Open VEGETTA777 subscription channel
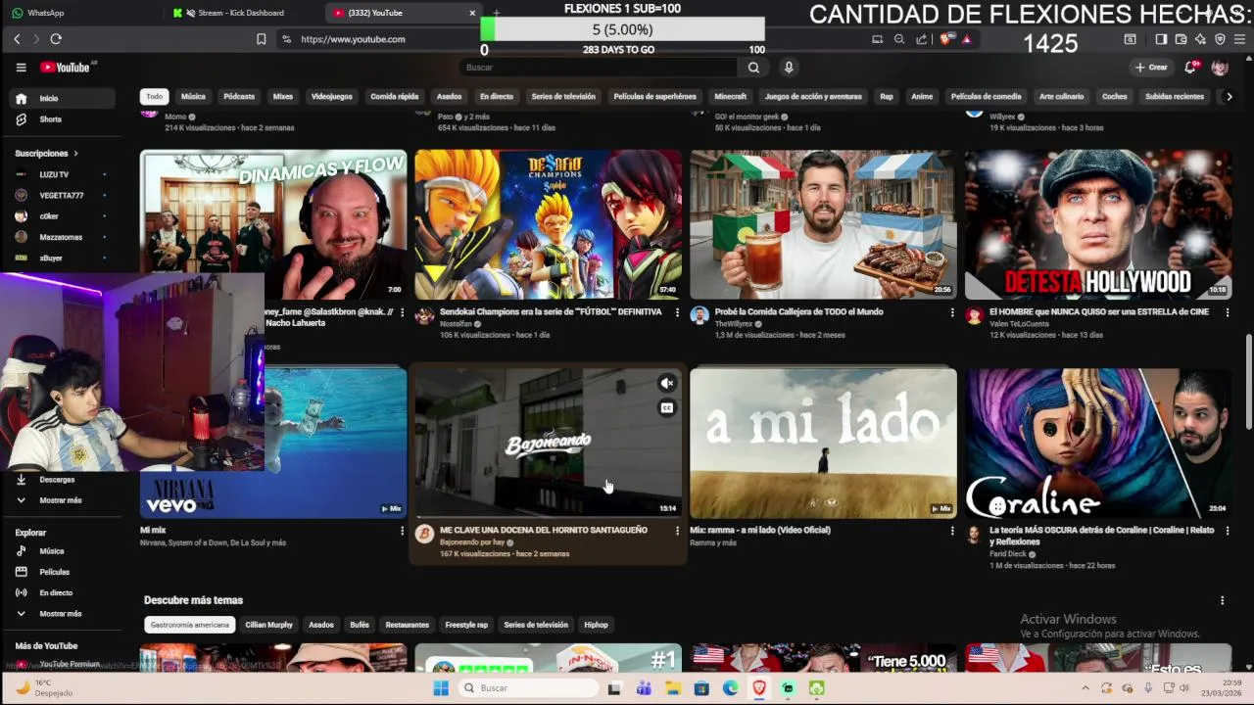Screen dimensions: 1254x705 tap(60, 196)
